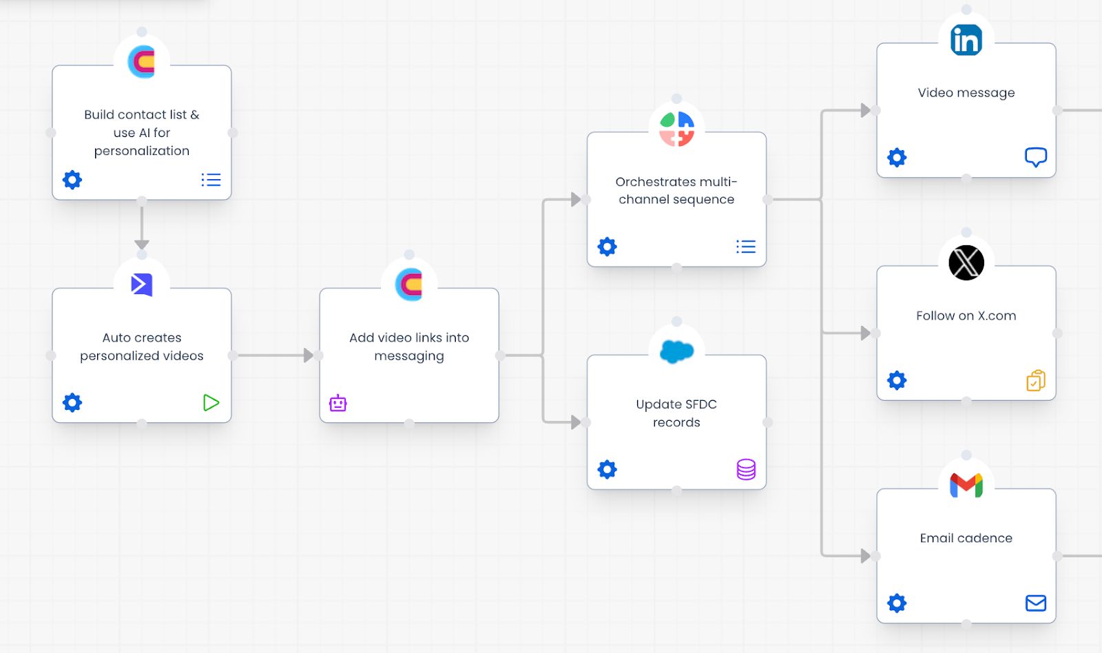The image size is (1102, 653).
Task: Click the clipboard check icon on Follow on X.com
Action: [x=1035, y=380]
